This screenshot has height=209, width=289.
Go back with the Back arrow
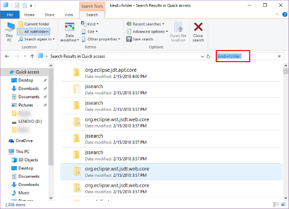7,56
